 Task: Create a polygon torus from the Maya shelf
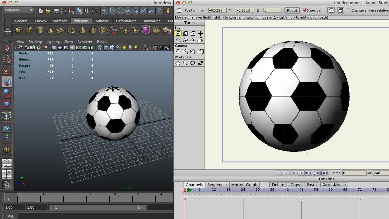72,30
